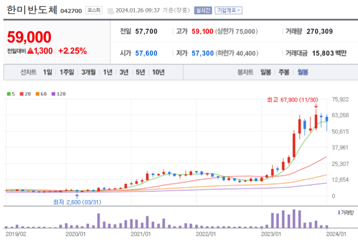358x243 pixels.
Task: Click the 전일 value 57,700
Action: tap(146, 31)
